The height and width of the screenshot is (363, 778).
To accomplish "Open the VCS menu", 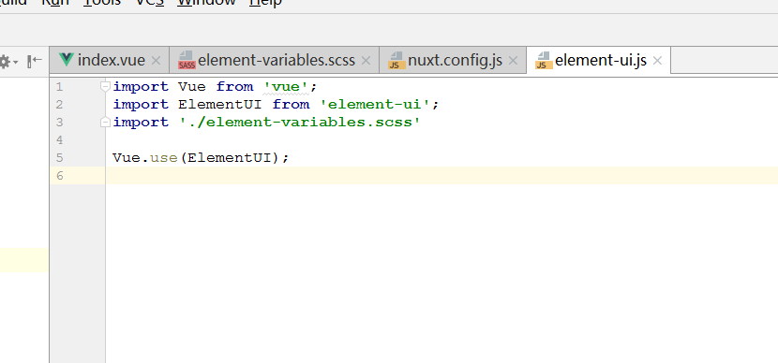I will [x=150, y=3].
